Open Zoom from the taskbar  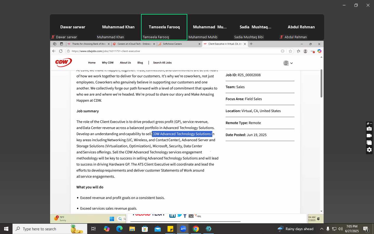tap(183, 229)
